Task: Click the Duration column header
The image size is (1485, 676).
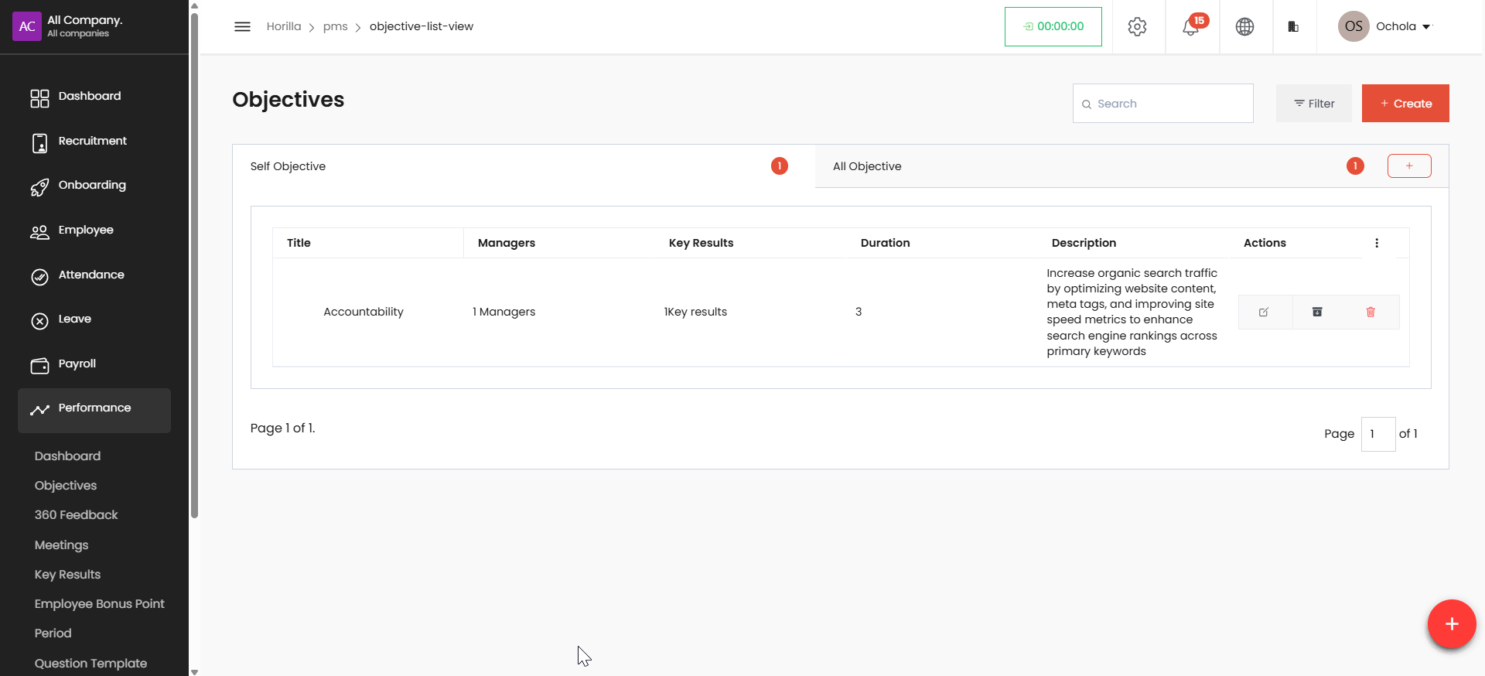Action: [x=886, y=243]
